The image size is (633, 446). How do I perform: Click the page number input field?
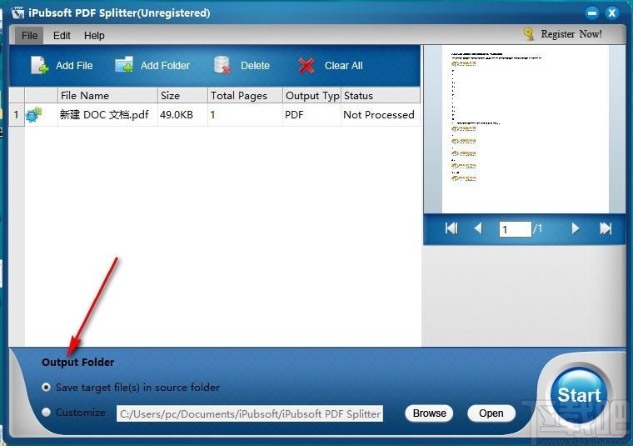coord(515,229)
